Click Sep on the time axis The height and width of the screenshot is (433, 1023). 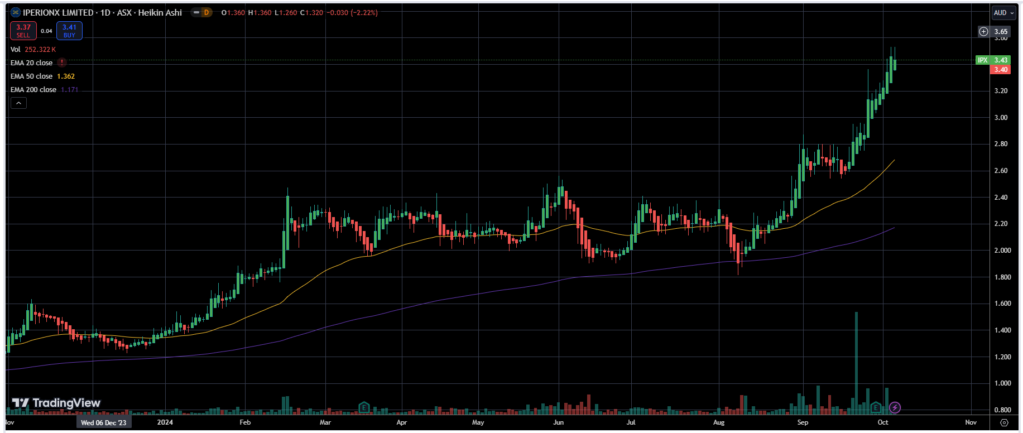pos(803,422)
